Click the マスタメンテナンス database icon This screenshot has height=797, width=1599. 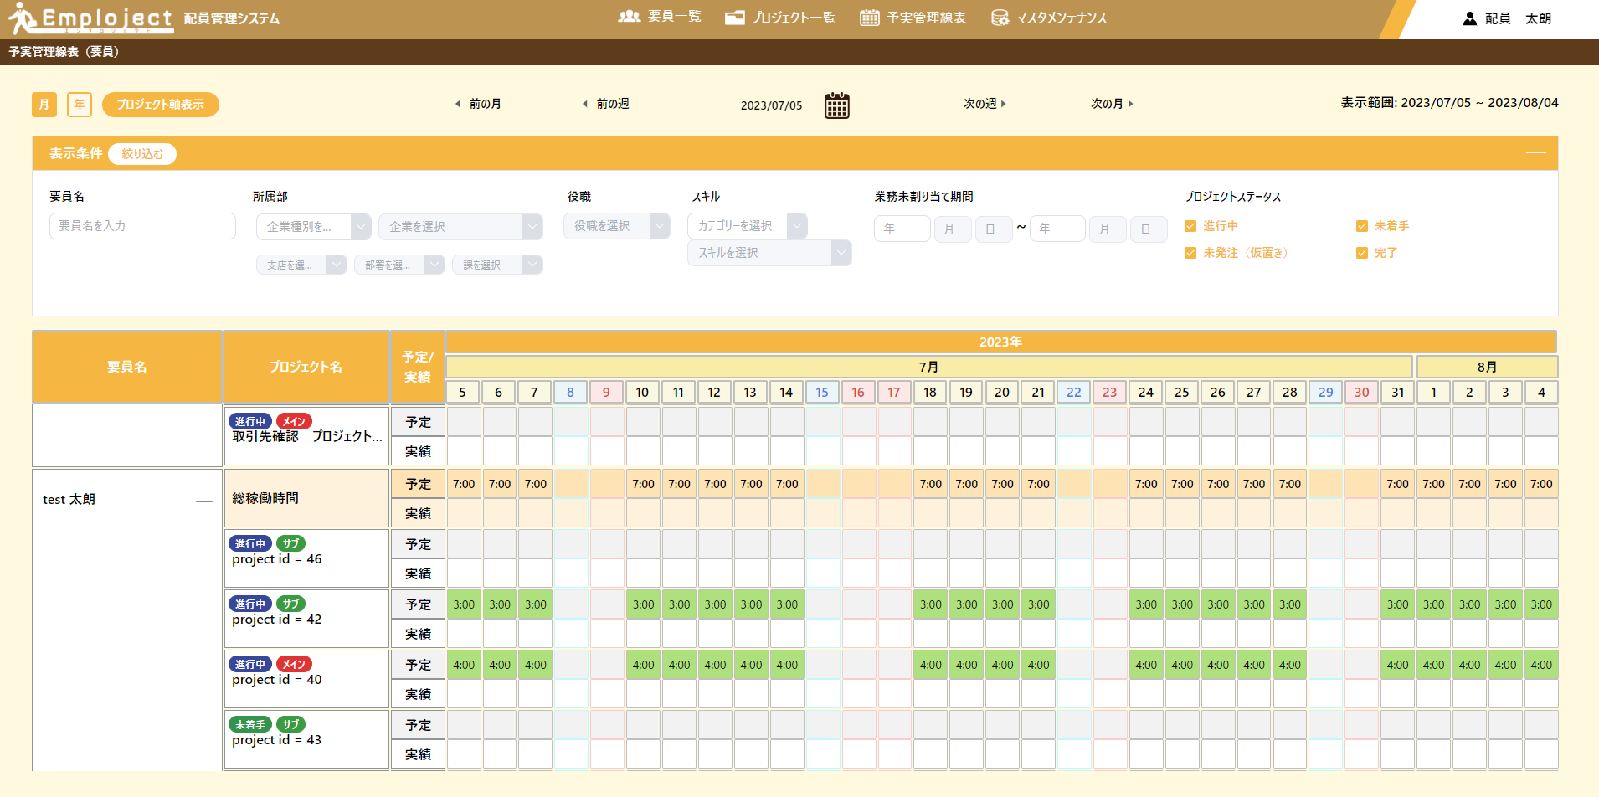(x=1000, y=18)
